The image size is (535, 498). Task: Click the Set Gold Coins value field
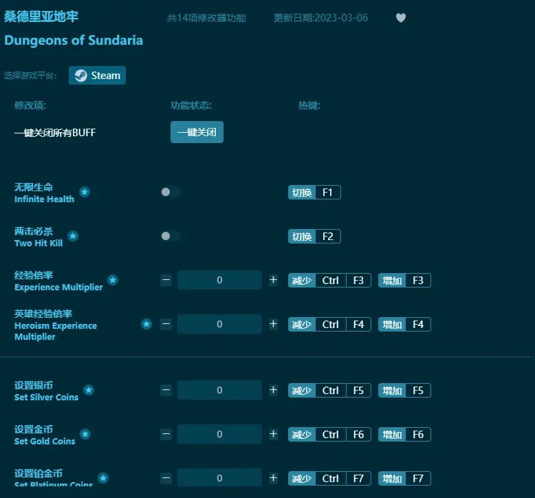point(219,434)
